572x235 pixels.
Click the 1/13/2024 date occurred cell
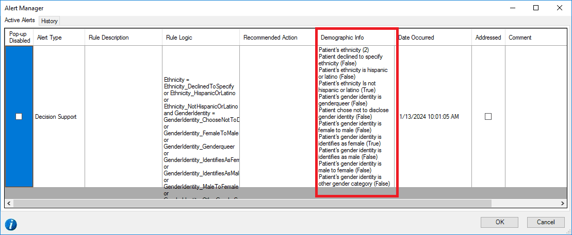[429, 117]
